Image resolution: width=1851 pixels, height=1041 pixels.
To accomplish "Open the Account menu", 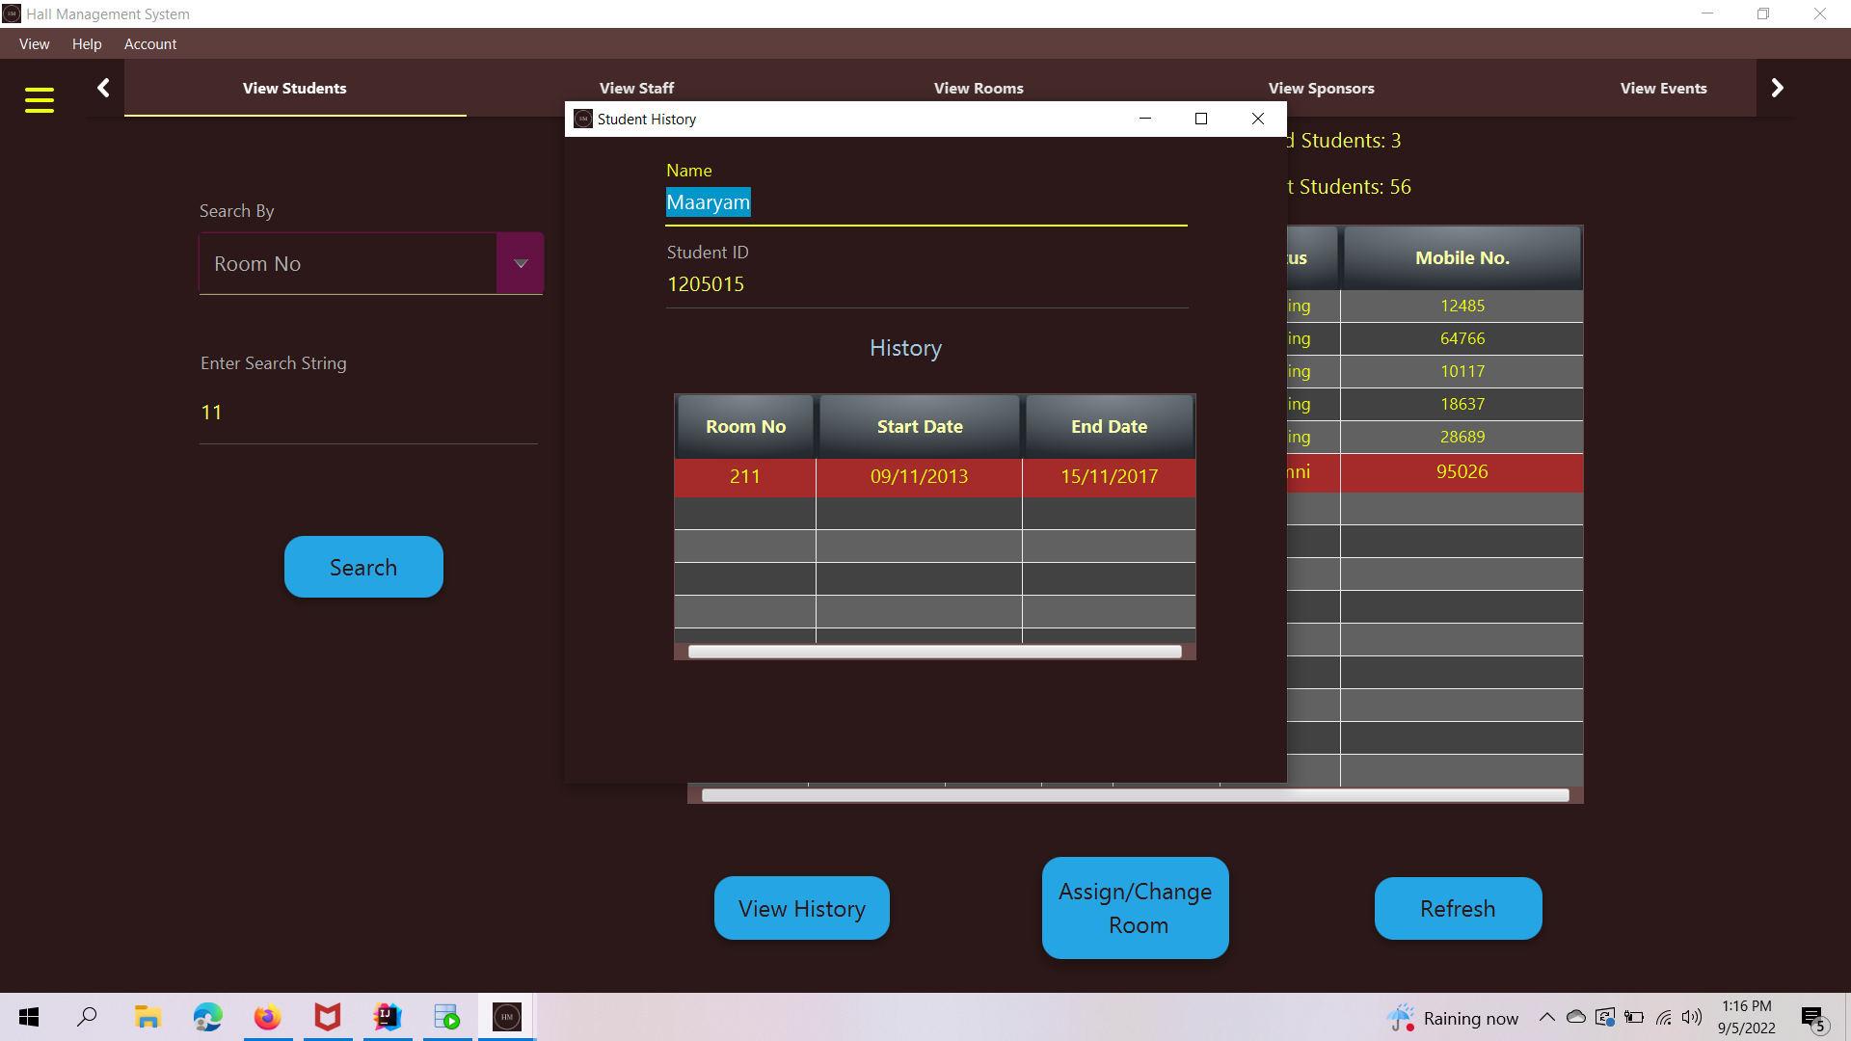I will [x=150, y=44].
